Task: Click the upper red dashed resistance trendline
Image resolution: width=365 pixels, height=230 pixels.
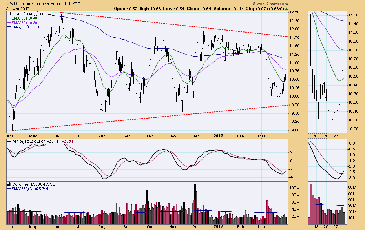Action: tap(174, 24)
